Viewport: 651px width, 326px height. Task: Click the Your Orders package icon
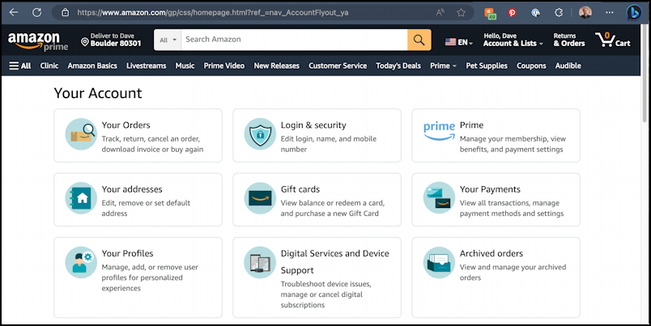(81, 134)
